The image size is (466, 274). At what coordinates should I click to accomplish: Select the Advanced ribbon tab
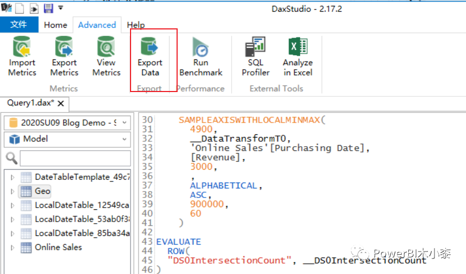coord(97,25)
